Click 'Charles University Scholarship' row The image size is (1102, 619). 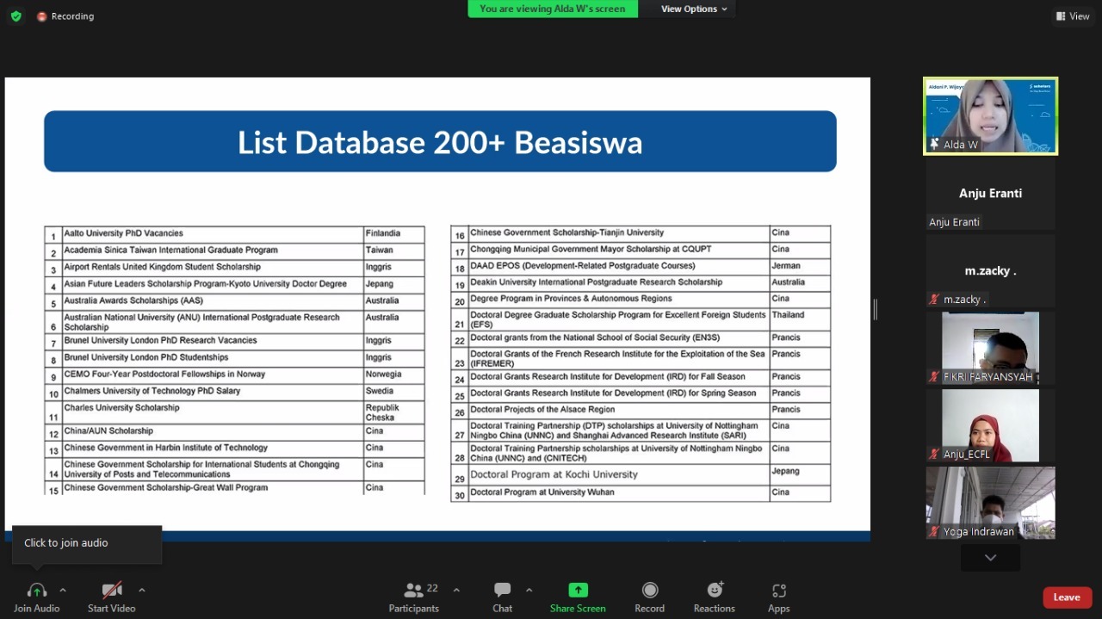(x=234, y=412)
